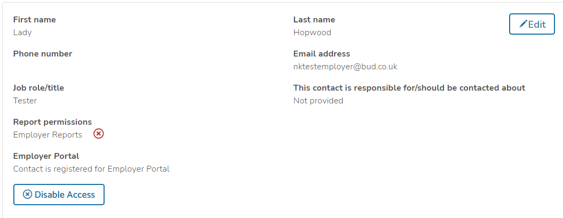Click the last name value Hopwood
Screen dimensions: 563x218
point(312,33)
